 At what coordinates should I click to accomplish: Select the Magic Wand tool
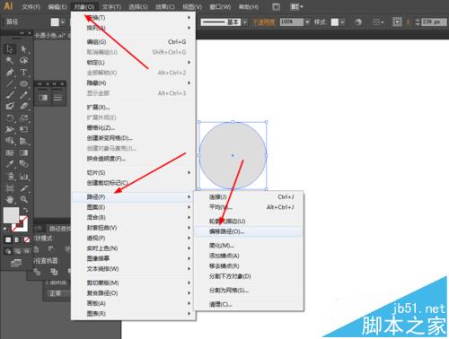[x=10, y=60]
